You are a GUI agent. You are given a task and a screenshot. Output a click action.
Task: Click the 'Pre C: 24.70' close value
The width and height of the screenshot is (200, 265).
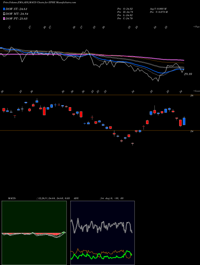(x=125, y=18)
